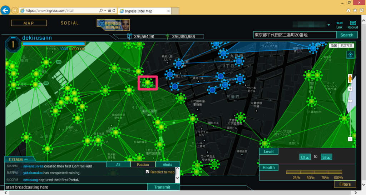Click the 大妻学院本館 map label
The width and height of the screenshot is (366, 195).
pyautogui.click(x=256, y=105)
